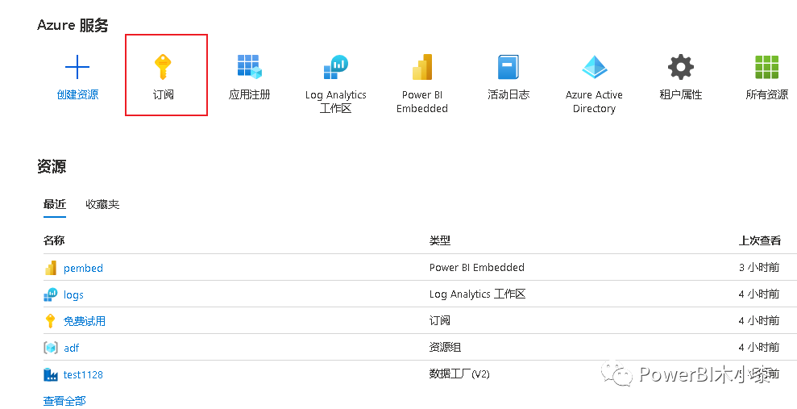The image size is (797, 409).
Task: Switch to the 最近 tab
Action: (54, 205)
